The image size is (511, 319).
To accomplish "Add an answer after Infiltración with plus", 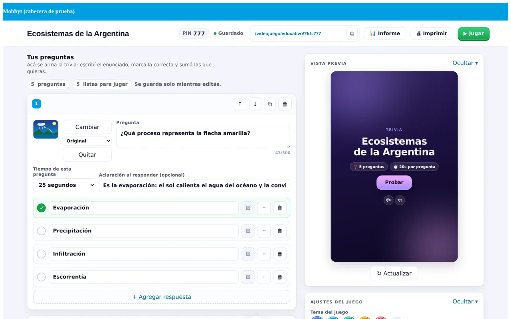I will click(264, 254).
